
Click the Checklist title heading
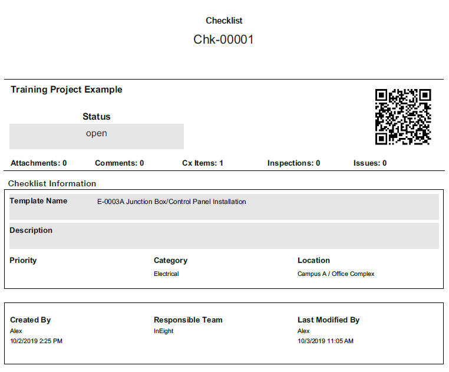(224, 21)
